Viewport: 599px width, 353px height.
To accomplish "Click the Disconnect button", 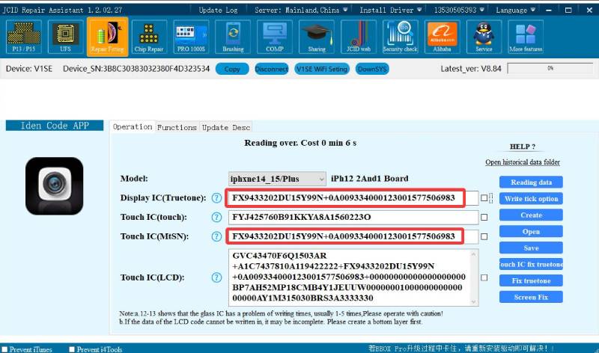I will point(272,69).
